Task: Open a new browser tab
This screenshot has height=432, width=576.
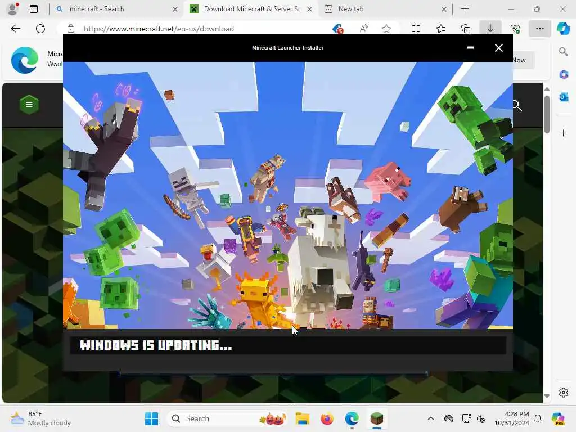Action: click(x=465, y=9)
